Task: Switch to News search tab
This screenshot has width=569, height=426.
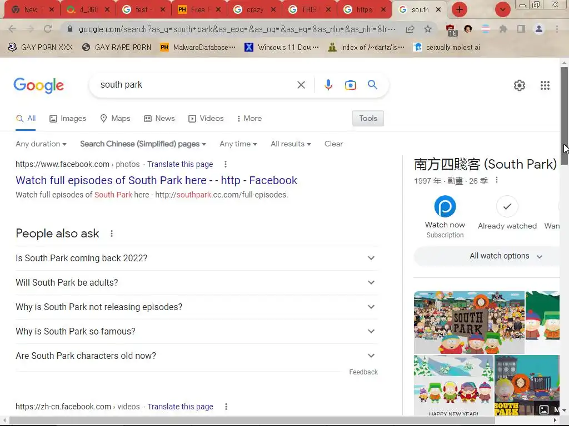Action: (159, 119)
